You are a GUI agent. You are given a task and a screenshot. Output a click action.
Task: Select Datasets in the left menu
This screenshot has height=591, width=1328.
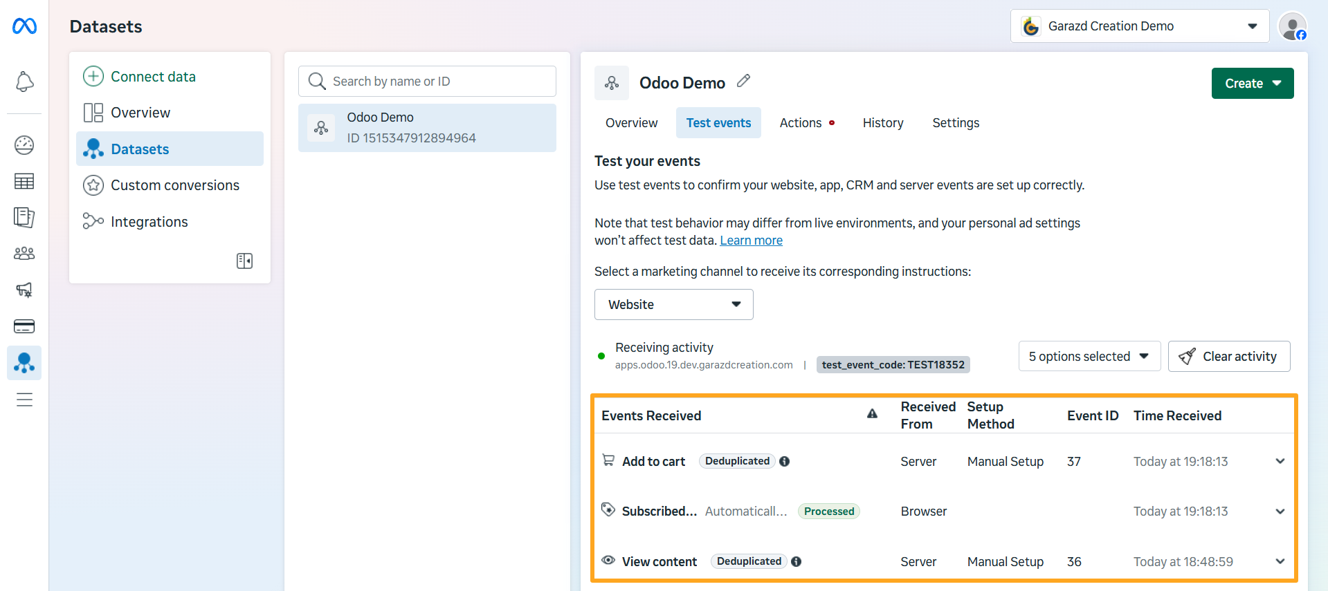[170, 149]
